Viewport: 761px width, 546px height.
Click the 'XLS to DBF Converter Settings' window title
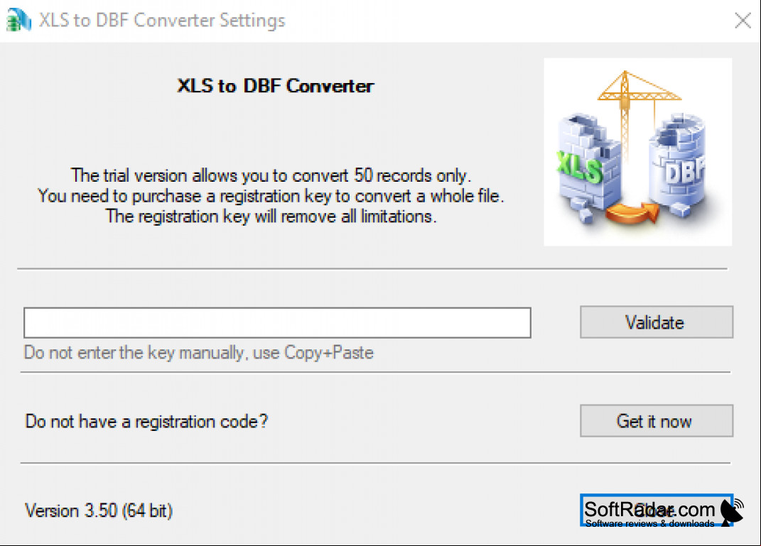coord(162,21)
